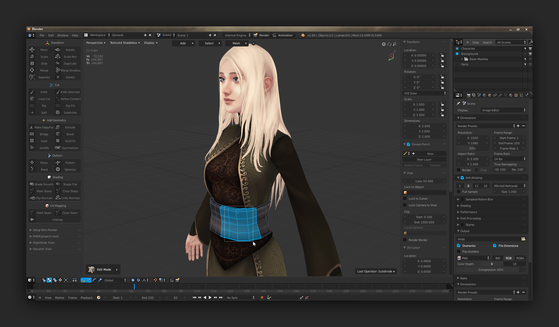Viewport: 559px width, 327px height.
Task: Click the Spherize deform icon
Action: 58,170
